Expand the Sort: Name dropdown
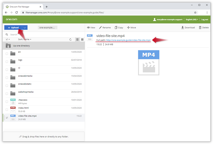213x144 pixels. [x=25, y=39]
